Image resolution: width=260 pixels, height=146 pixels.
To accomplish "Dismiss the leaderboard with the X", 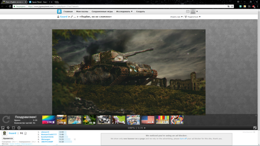I will pos(75,139).
